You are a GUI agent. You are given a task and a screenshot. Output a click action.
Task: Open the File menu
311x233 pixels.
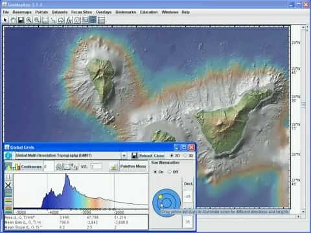6,12
